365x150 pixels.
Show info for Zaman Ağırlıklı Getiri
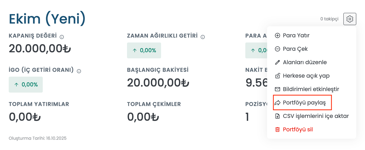(x=203, y=37)
